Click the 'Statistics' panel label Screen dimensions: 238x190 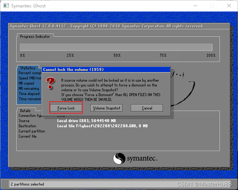(x=28, y=68)
